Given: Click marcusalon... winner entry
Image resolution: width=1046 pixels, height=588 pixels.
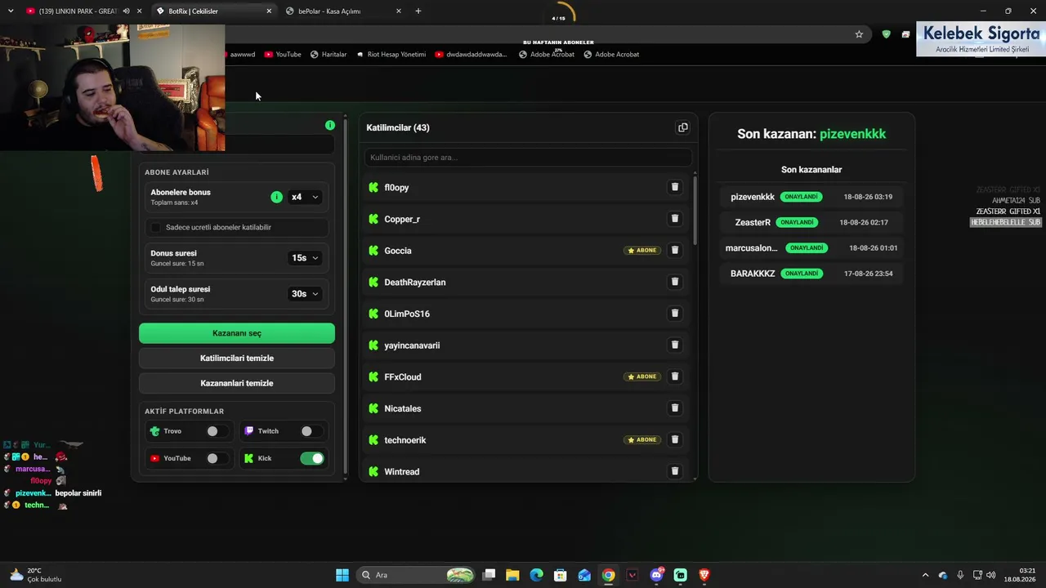Looking at the screenshot, I should pos(752,247).
